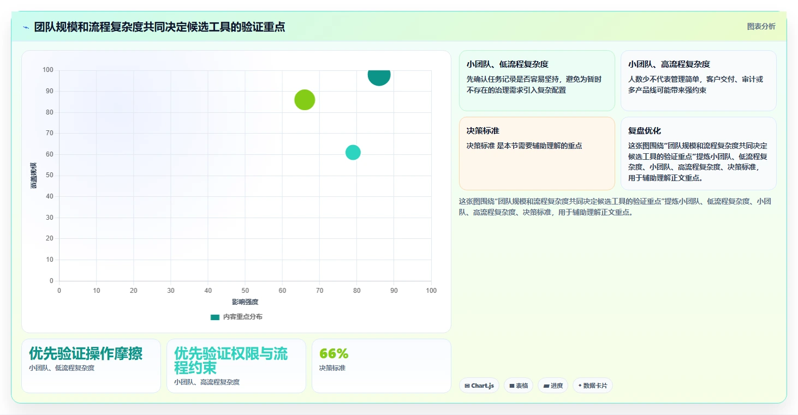Click the lightning icon beside the header title
The height and width of the screenshot is (415, 798).
tap(26, 27)
